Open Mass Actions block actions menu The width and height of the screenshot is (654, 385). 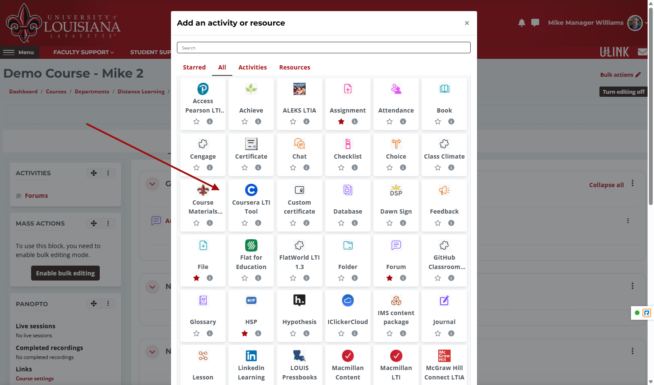[108, 223]
